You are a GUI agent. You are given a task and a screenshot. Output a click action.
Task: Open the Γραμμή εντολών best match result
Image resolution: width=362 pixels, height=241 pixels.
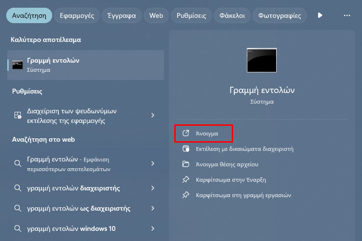pos(85,65)
